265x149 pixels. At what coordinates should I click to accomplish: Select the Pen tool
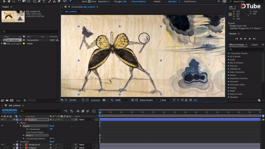pyautogui.click(x=39, y=1)
